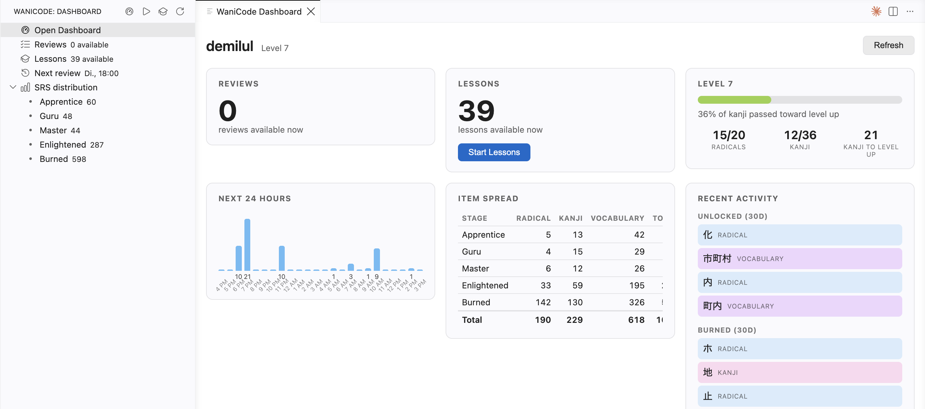
Task: Click the Total vocabulary cell 618
Action: click(x=636, y=320)
